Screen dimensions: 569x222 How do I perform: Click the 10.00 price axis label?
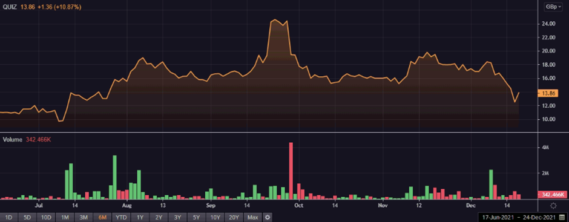[x=548, y=119]
